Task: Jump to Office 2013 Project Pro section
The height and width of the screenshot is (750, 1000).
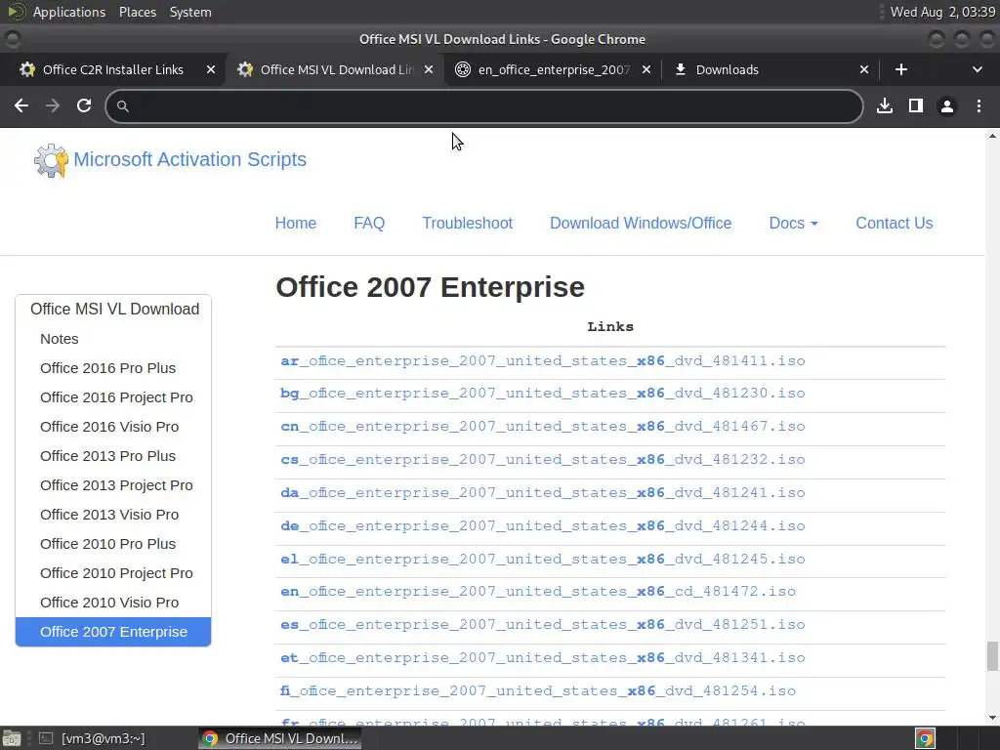Action: pos(116,485)
